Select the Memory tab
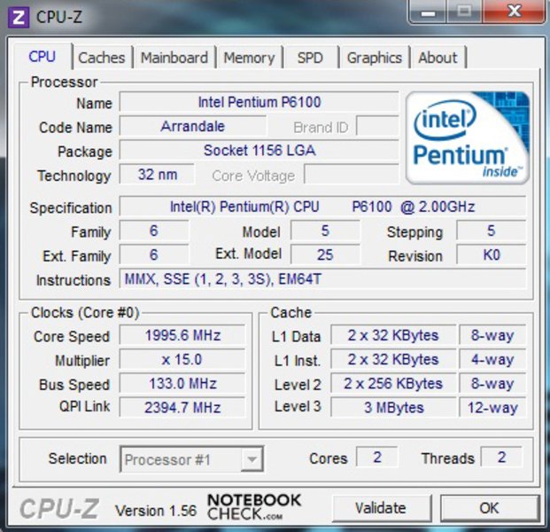Viewport: 550px width, 532px height. point(249,58)
